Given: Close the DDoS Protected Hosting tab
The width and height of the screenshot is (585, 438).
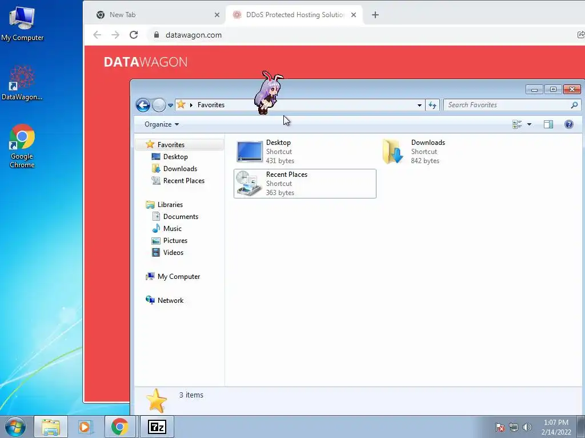Looking at the screenshot, I should tap(353, 15).
